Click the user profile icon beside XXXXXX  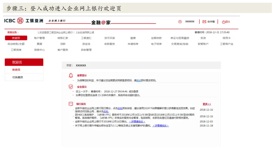click(x=180, y=22)
